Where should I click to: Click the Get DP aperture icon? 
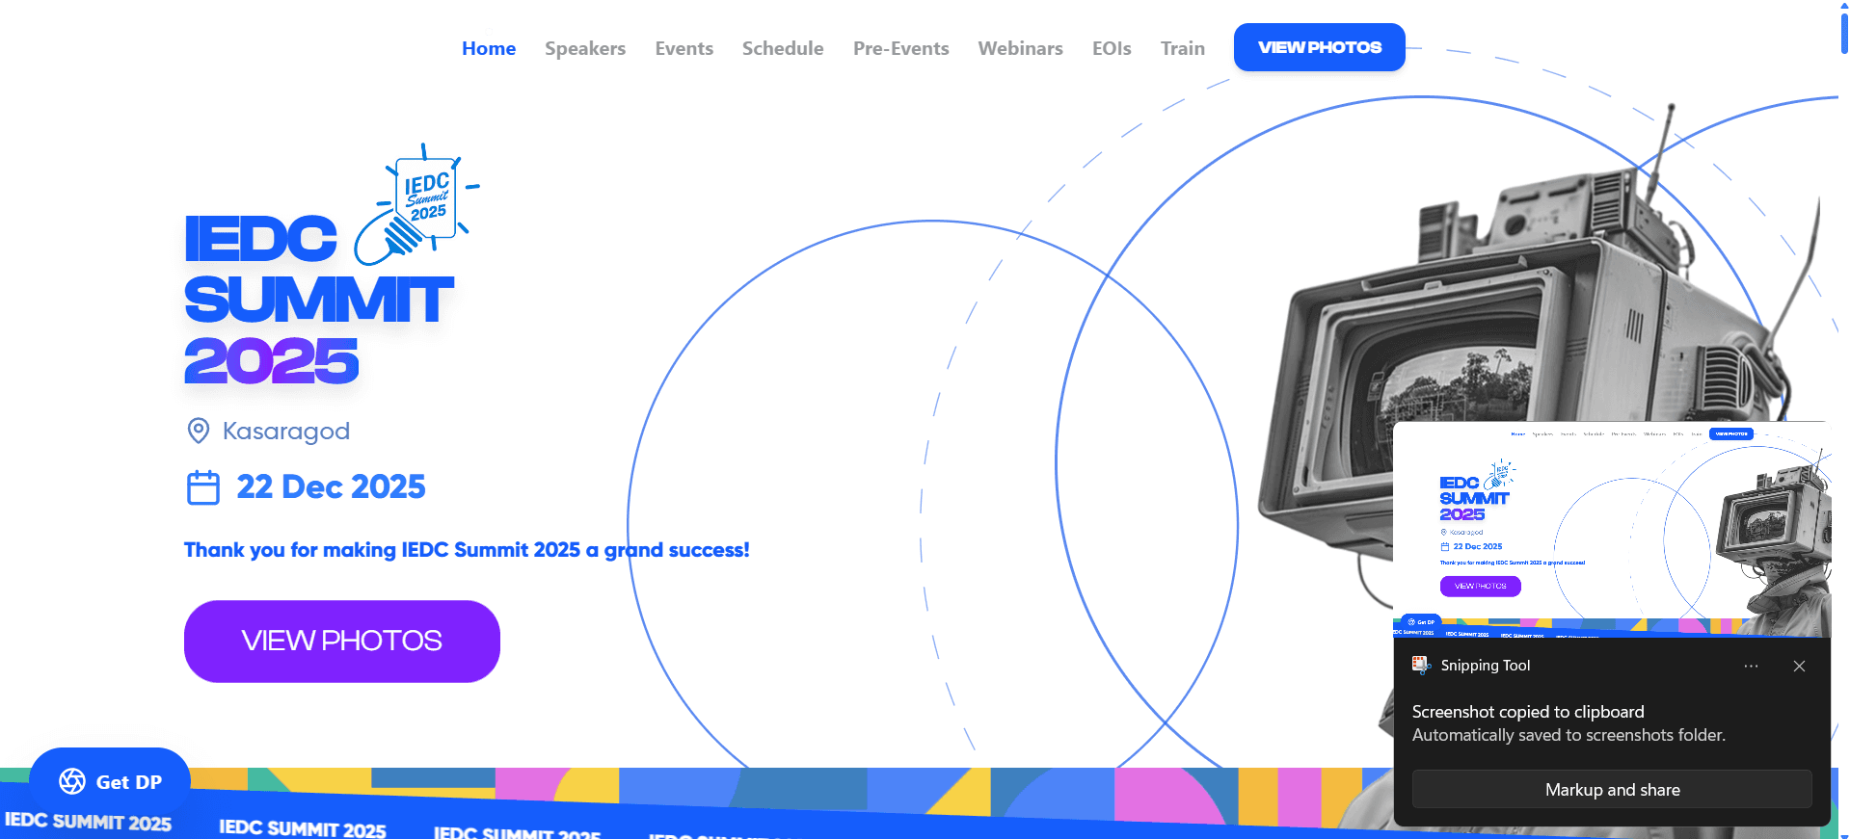[x=72, y=781]
